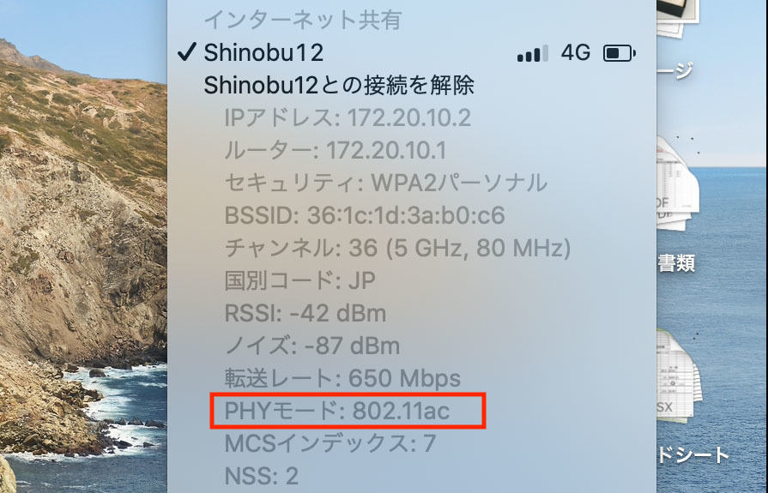The image size is (768, 493).
Task: Click the IPアドレス 172.20.10.2 line
Action: click(348, 118)
